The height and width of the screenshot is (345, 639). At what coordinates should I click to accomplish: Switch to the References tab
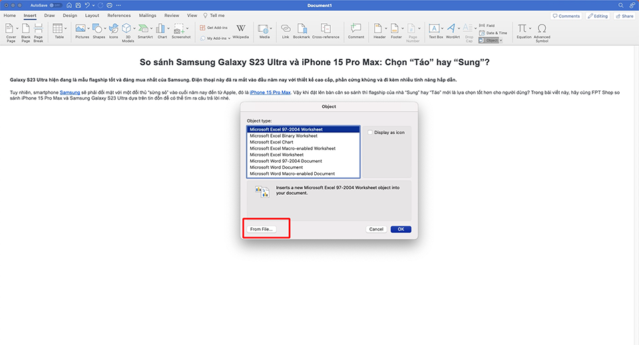click(x=119, y=15)
